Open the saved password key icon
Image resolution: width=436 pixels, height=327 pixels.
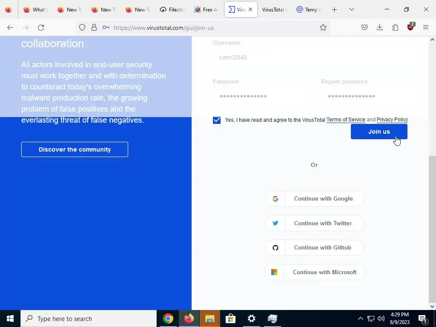click(x=106, y=28)
